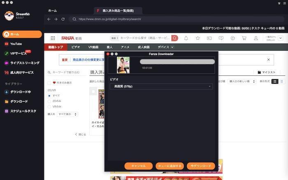The width and height of the screenshot is (288, 180).
Task: Select the VRのみ radio button
Action: [x=49, y=107]
